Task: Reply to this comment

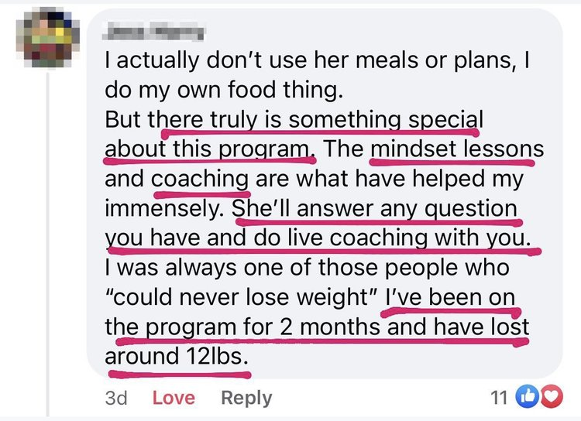Action: [x=246, y=398]
